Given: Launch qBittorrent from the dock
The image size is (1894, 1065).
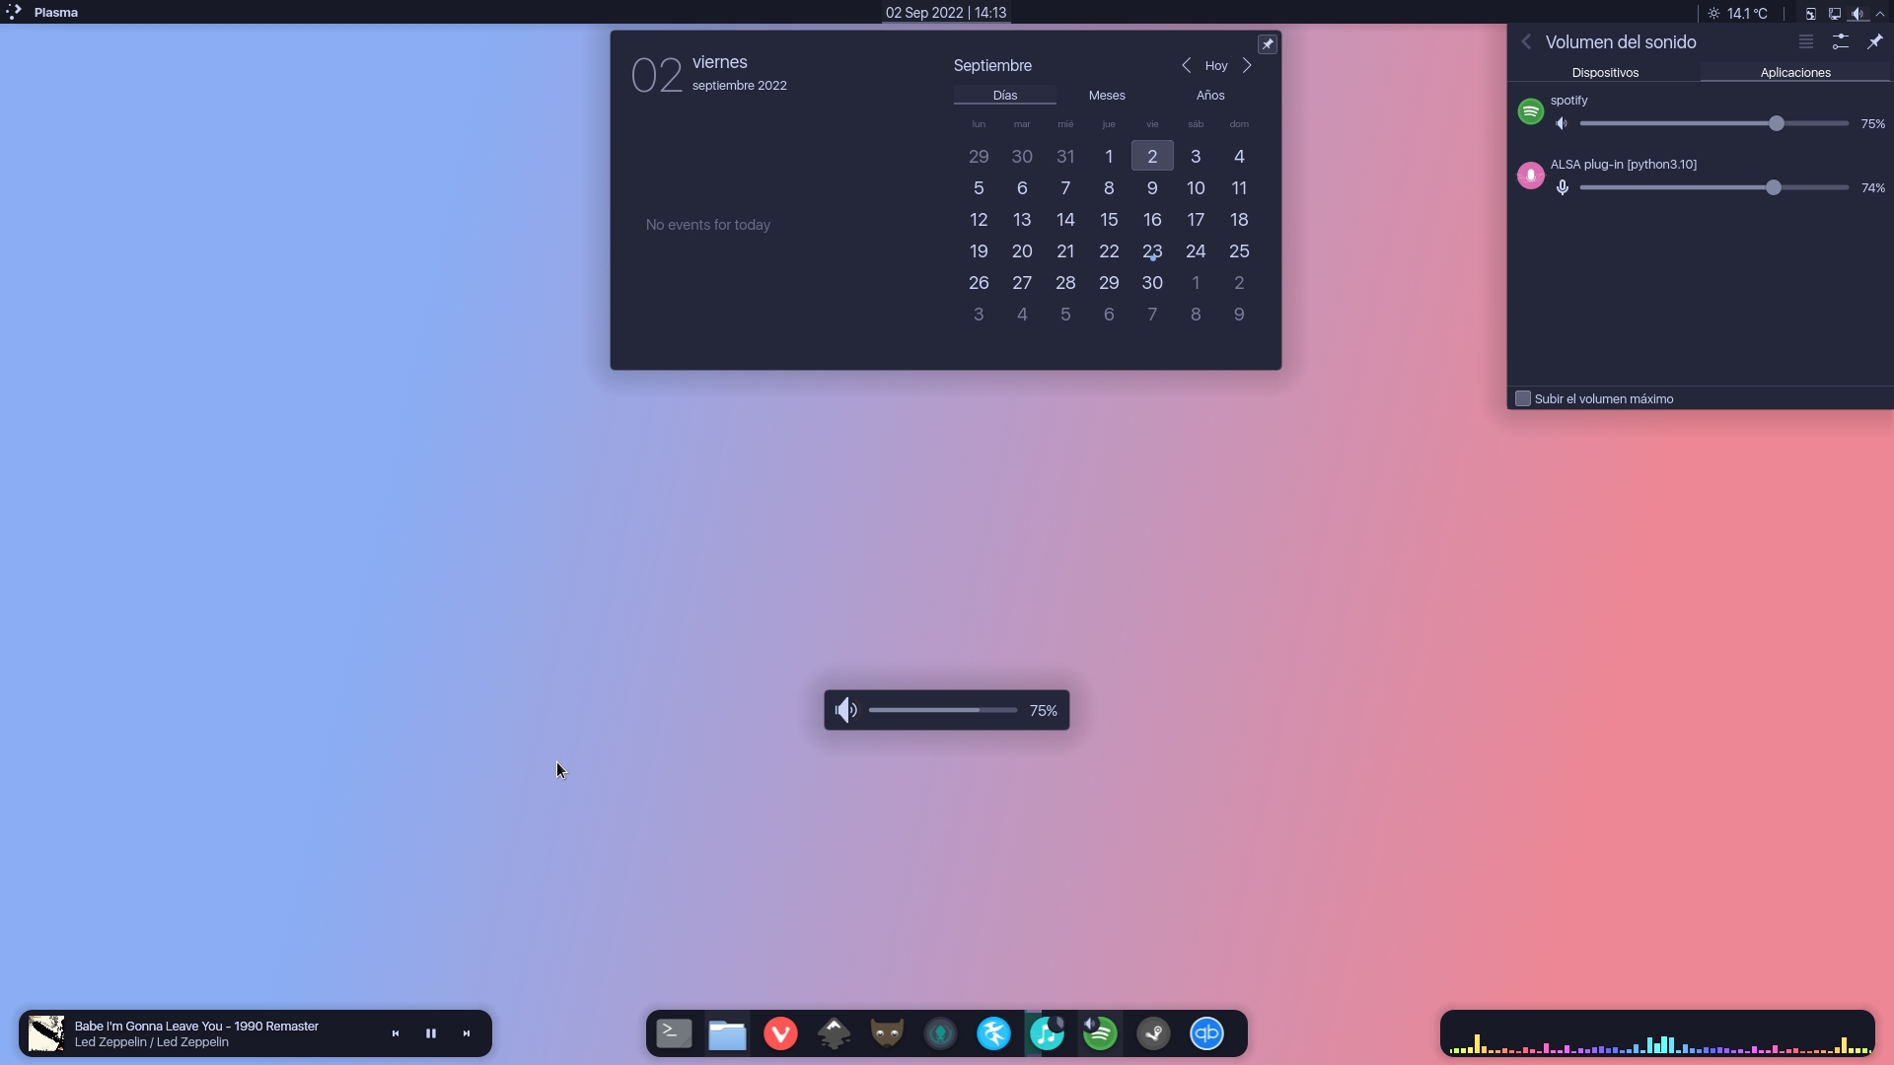Looking at the screenshot, I should tap(1207, 1033).
